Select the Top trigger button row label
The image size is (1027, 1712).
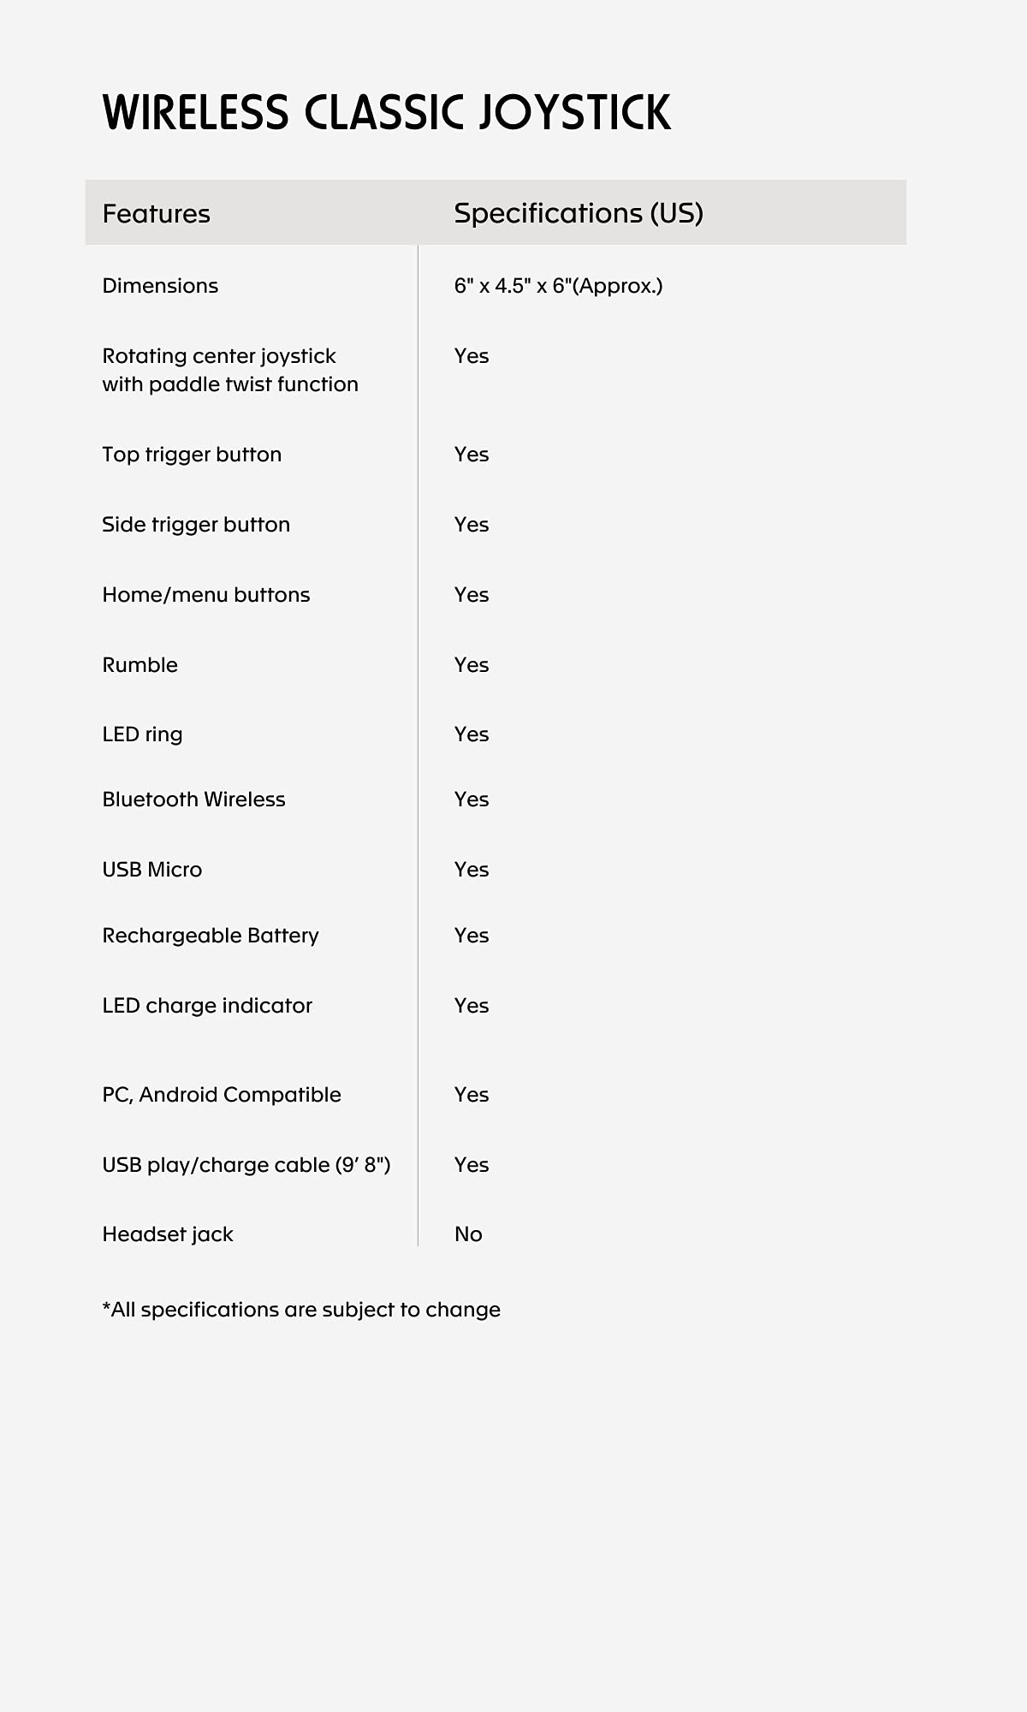click(192, 455)
